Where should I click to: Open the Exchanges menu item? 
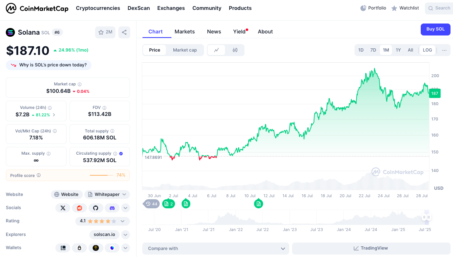pos(171,8)
